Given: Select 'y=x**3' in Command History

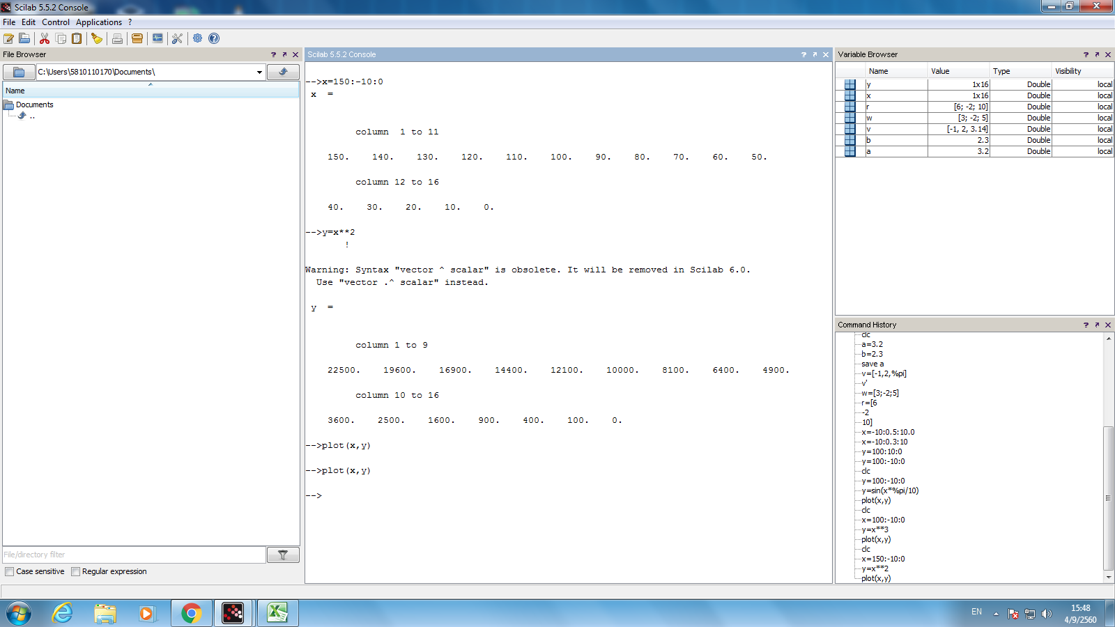Looking at the screenshot, I should (875, 529).
